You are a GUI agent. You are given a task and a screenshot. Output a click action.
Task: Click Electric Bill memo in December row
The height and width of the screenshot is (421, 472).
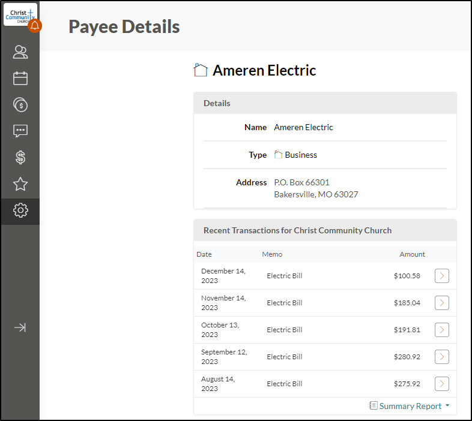click(285, 276)
